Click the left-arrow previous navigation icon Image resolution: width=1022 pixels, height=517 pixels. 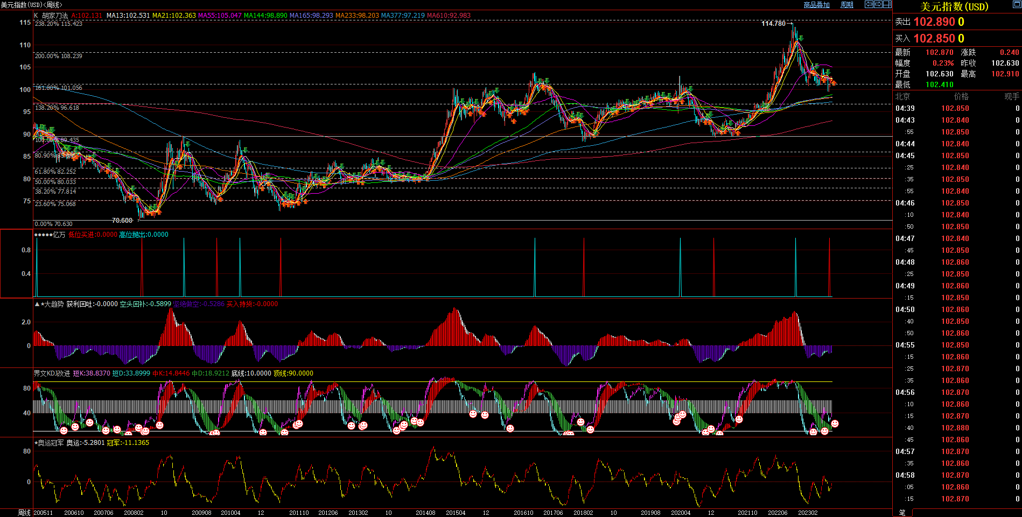869,4
